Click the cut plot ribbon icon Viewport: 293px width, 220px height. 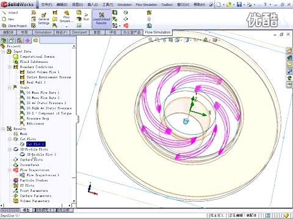pos(126,13)
